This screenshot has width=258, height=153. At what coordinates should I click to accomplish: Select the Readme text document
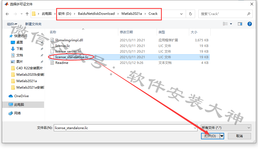[62, 63]
